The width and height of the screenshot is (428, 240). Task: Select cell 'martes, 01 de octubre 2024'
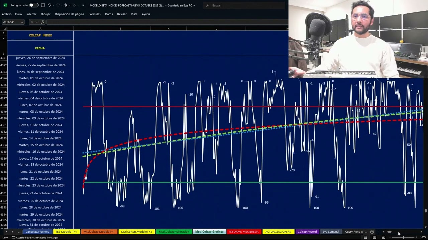[x=40, y=78]
